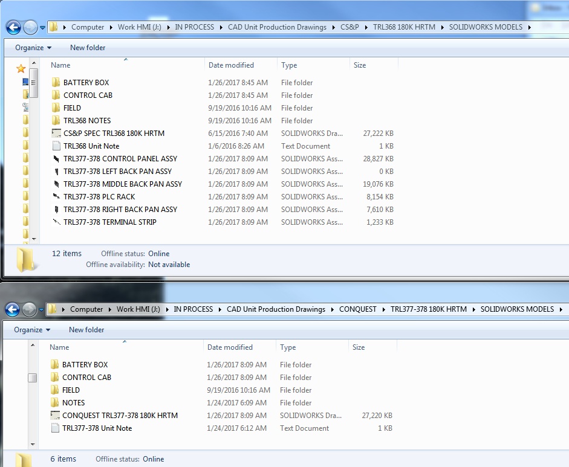Screen dimensions: 569x467
Task: Select FIELD folder icon in bottom window
Action: (54, 390)
